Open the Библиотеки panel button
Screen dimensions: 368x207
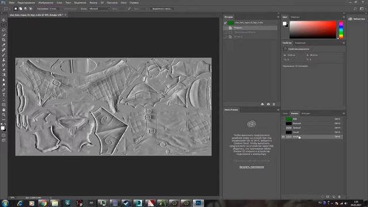coord(357,19)
